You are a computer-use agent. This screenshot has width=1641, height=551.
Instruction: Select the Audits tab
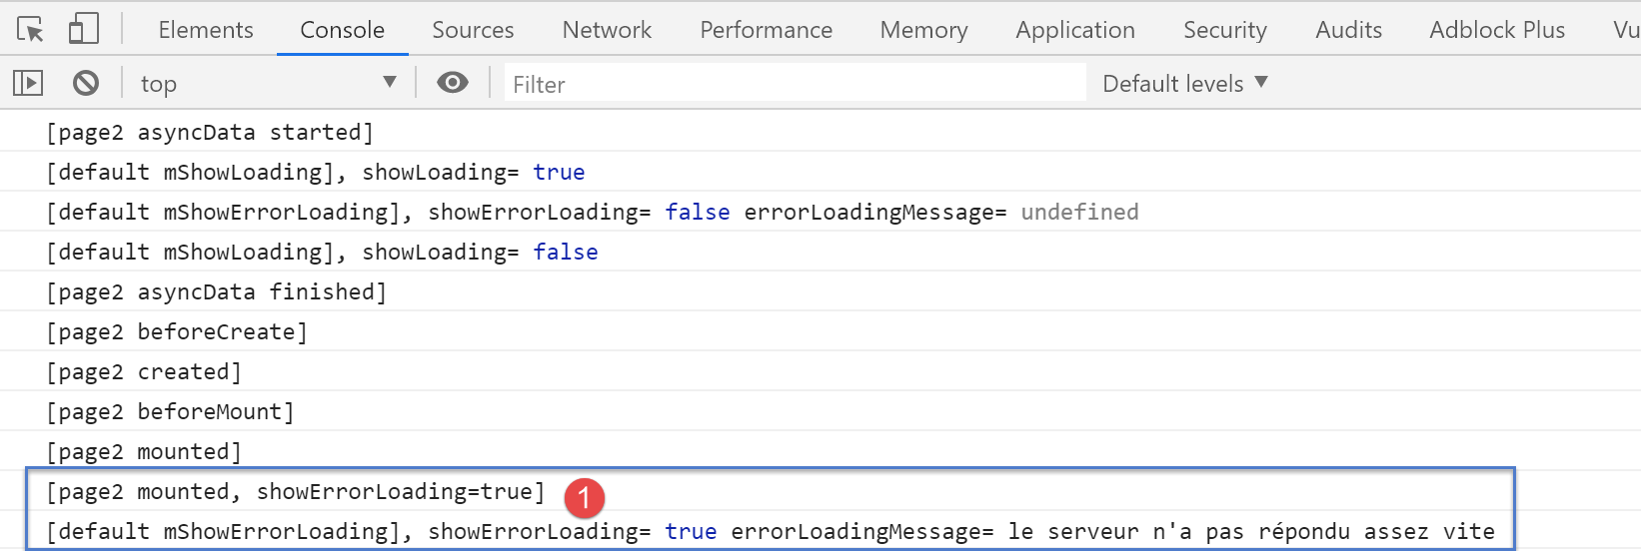point(1348,30)
